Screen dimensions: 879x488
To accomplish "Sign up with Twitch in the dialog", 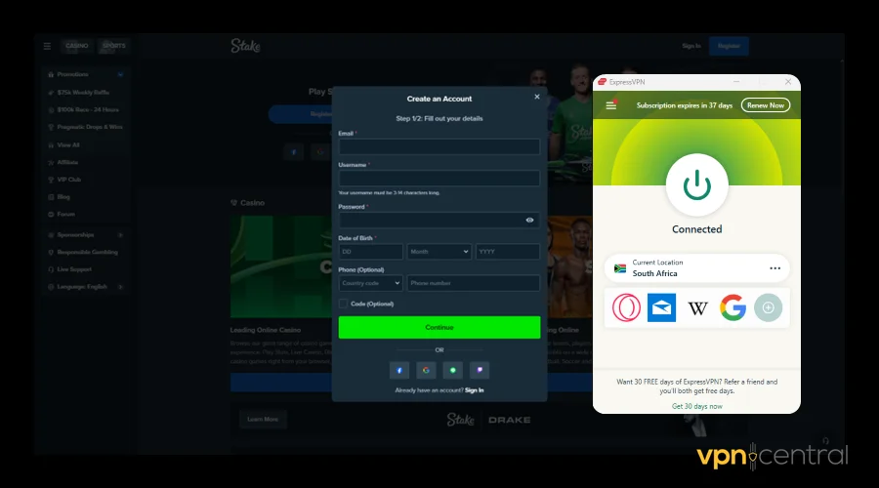I will 480,370.
